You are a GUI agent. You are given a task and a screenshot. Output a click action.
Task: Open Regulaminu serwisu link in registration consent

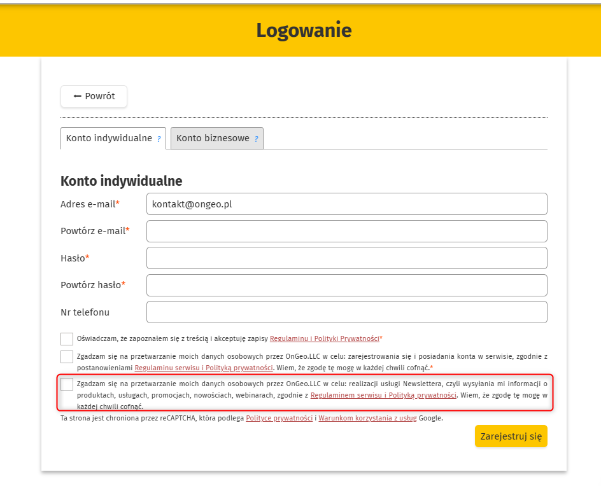204,368
